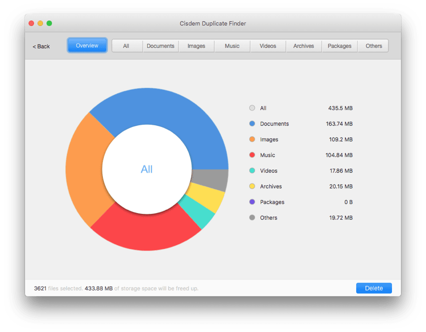Click the Documents legend label
The image size is (426, 332).
274,124
